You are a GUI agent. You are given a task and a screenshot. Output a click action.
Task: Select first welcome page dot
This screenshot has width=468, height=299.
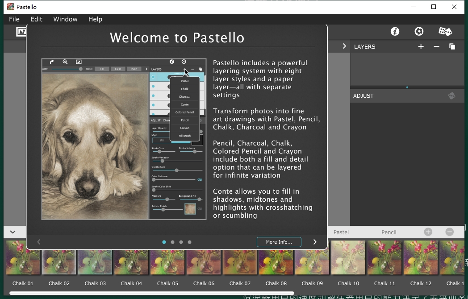[x=164, y=242]
